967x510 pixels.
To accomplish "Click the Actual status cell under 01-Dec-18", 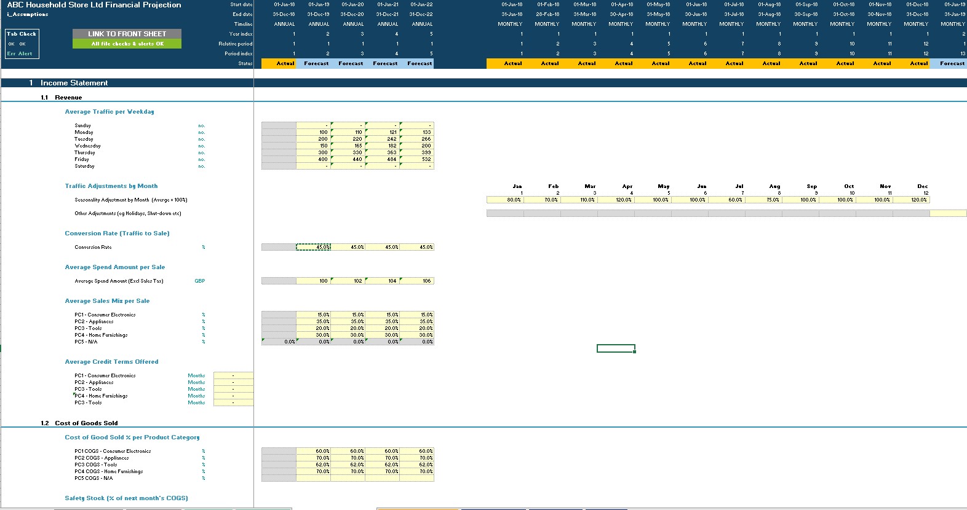I will (911, 63).
